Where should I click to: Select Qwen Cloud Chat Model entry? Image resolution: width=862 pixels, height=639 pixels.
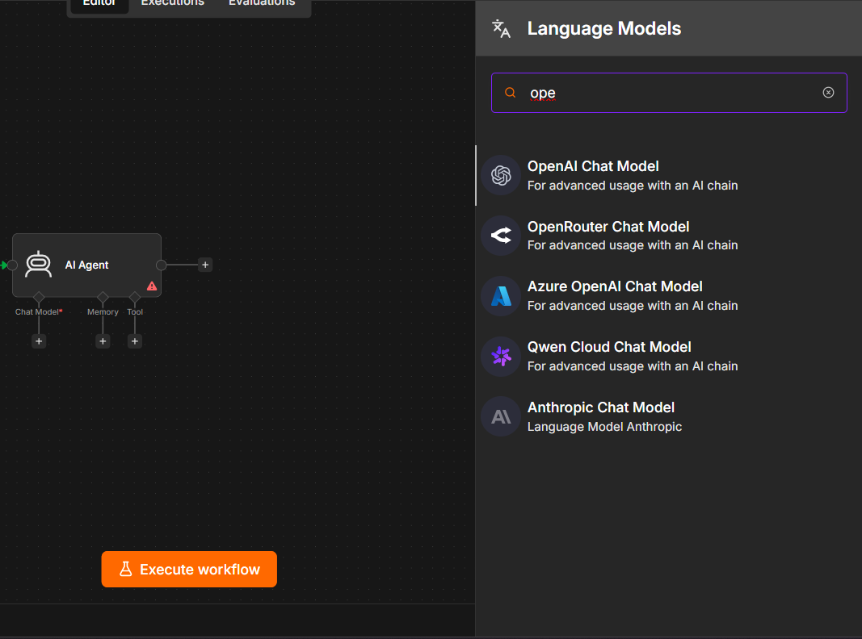(x=668, y=357)
